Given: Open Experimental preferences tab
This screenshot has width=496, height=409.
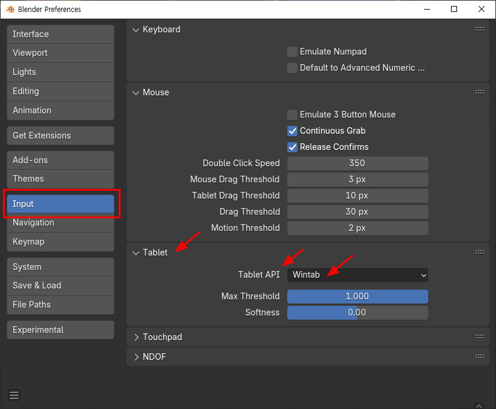Looking at the screenshot, I should click(x=61, y=330).
